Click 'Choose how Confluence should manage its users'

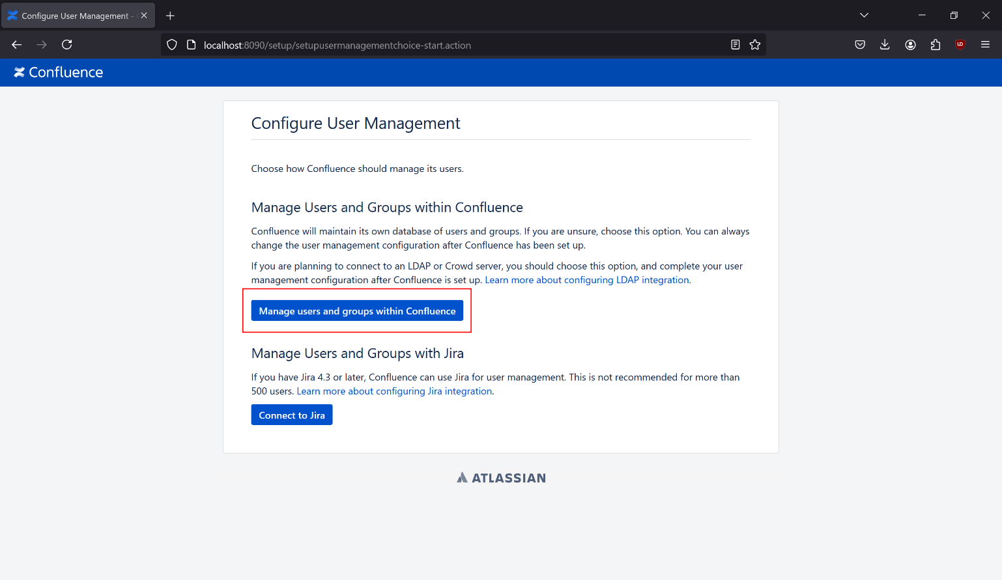tap(358, 169)
